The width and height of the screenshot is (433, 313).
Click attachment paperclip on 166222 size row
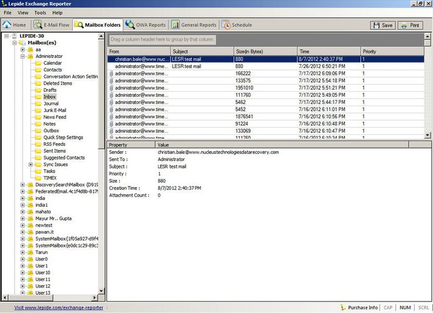click(x=111, y=73)
